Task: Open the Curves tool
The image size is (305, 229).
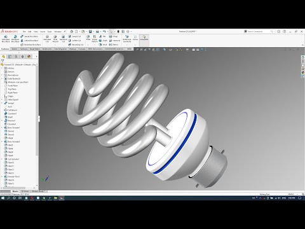Action: (x=135, y=38)
